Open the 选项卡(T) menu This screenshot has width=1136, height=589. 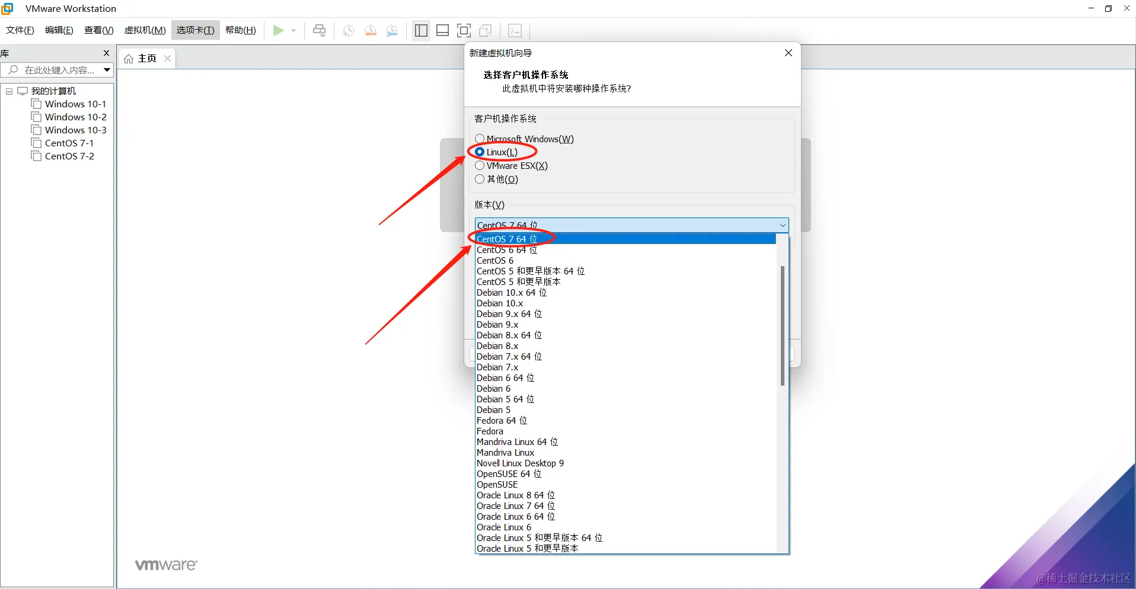click(x=196, y=30)
